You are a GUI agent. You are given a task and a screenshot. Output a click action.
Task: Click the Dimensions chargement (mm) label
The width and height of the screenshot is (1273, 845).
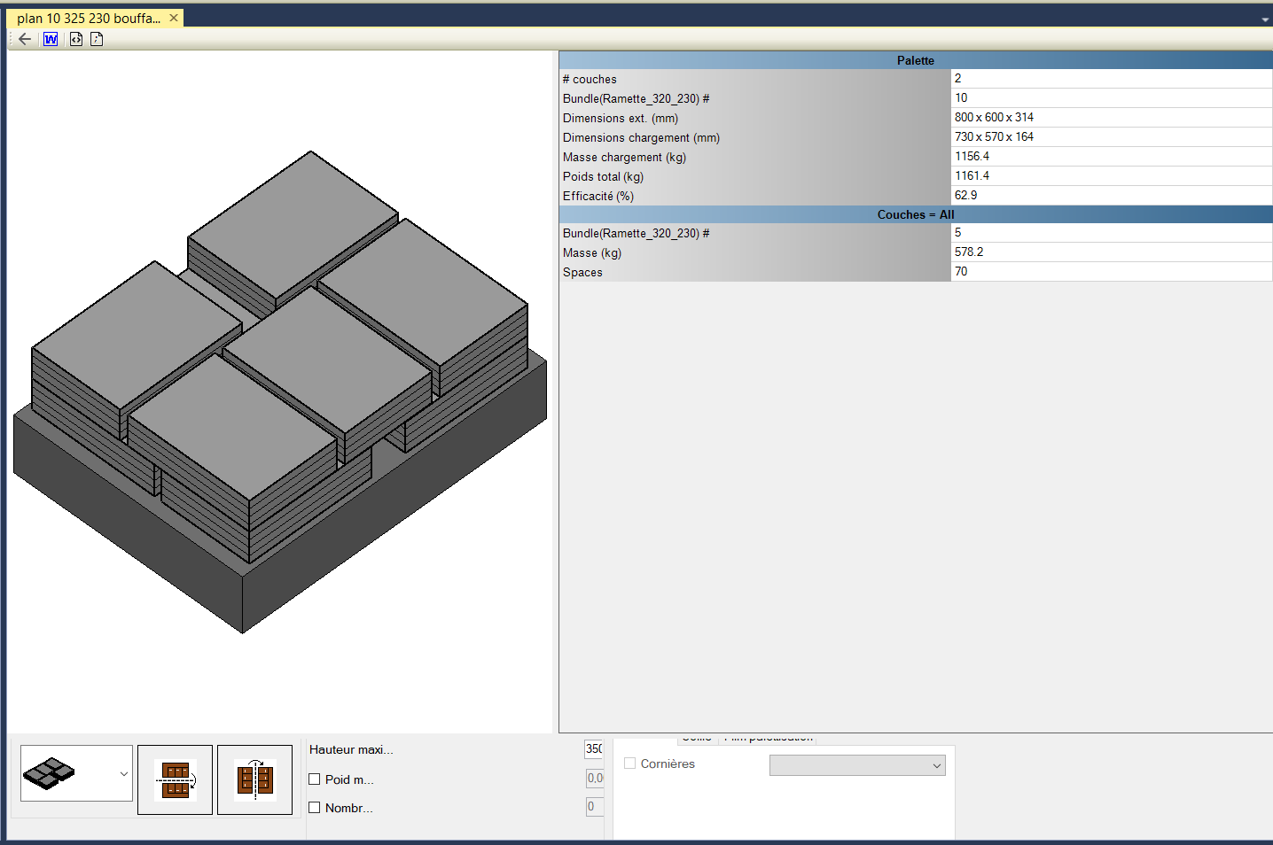[641, 137]
